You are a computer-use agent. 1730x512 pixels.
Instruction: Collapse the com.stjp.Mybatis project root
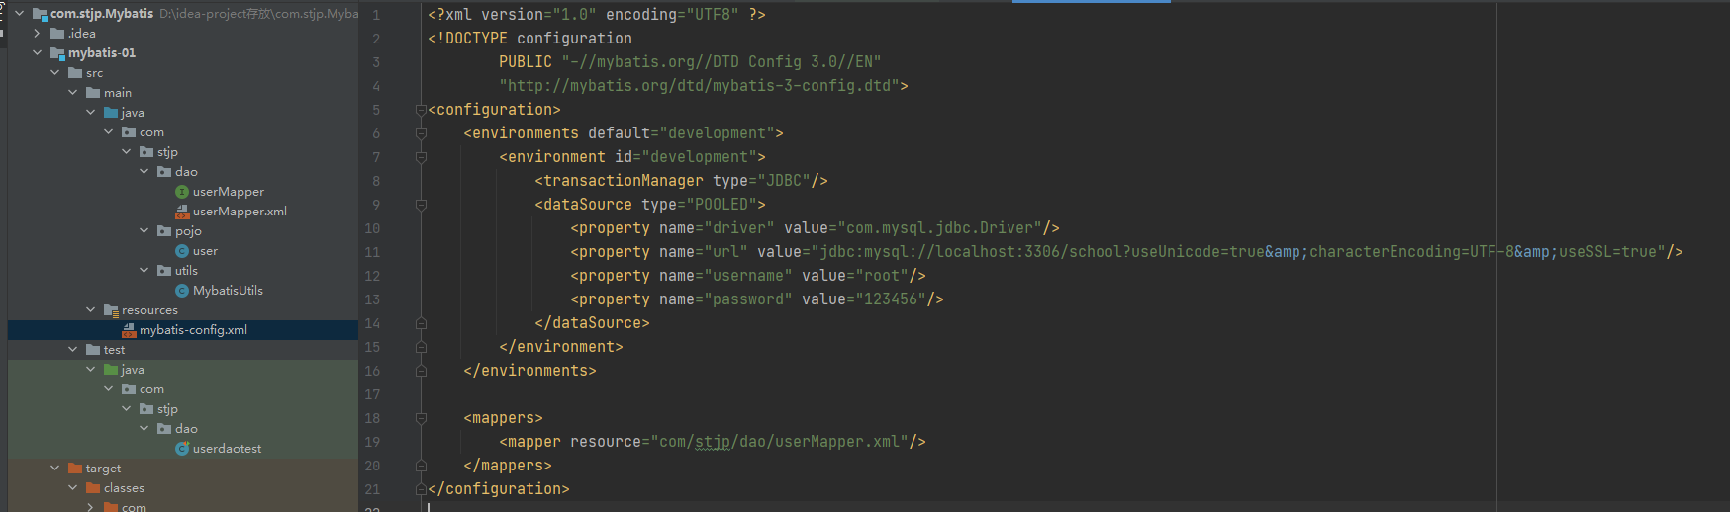19,14
